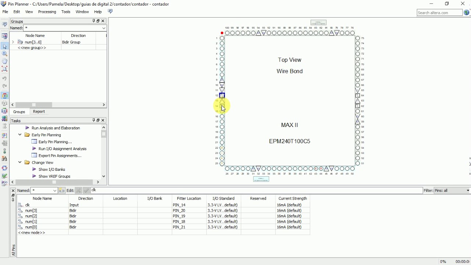
Task: Click the fit-in-window tool icon
Action: 5,68
